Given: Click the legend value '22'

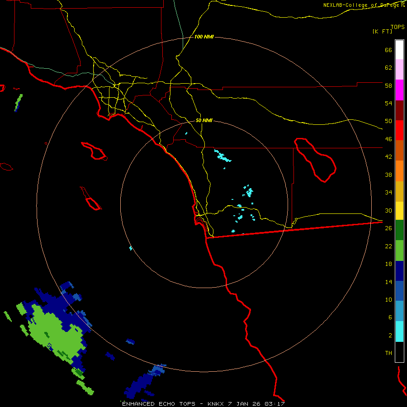Looking at the screenshot, I should [x=388, y=246].
